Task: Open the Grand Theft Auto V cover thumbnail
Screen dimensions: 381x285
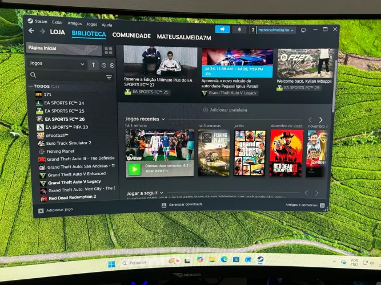Action: click(x=250, y=153)
